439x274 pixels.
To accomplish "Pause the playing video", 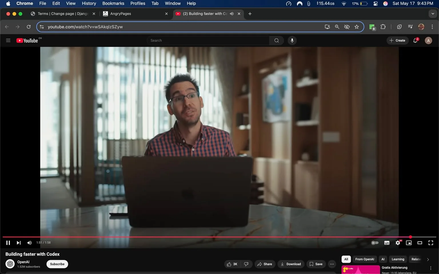I will (x=8, y=243).
